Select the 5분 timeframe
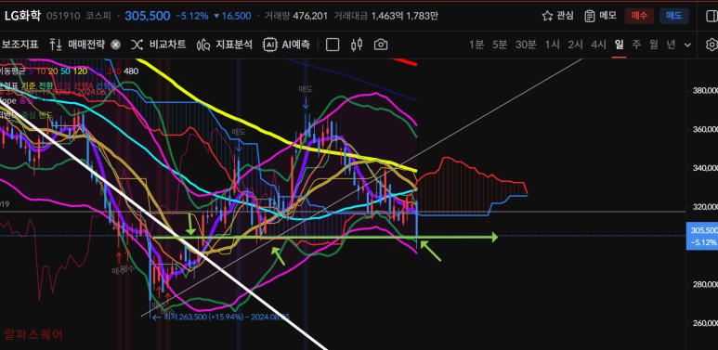The image size is (718, 350). (x=500, y=45)
